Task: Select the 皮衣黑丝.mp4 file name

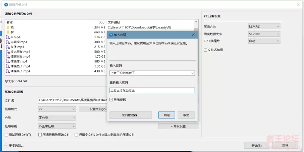Action: point(21,52)
